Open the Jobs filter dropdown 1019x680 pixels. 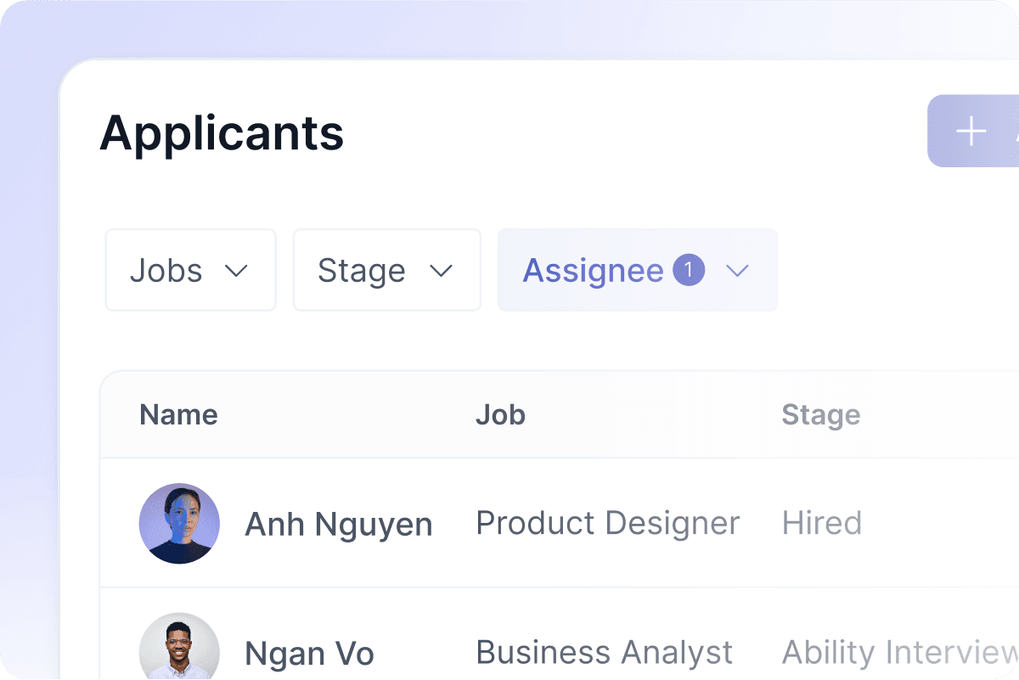[190, 270]
